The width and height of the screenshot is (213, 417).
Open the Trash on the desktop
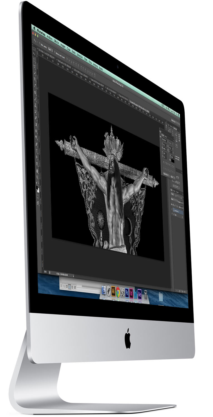(145, 295)
